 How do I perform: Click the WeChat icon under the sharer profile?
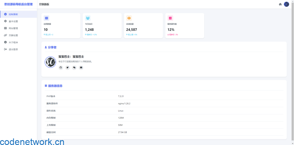tap(74, 68)
